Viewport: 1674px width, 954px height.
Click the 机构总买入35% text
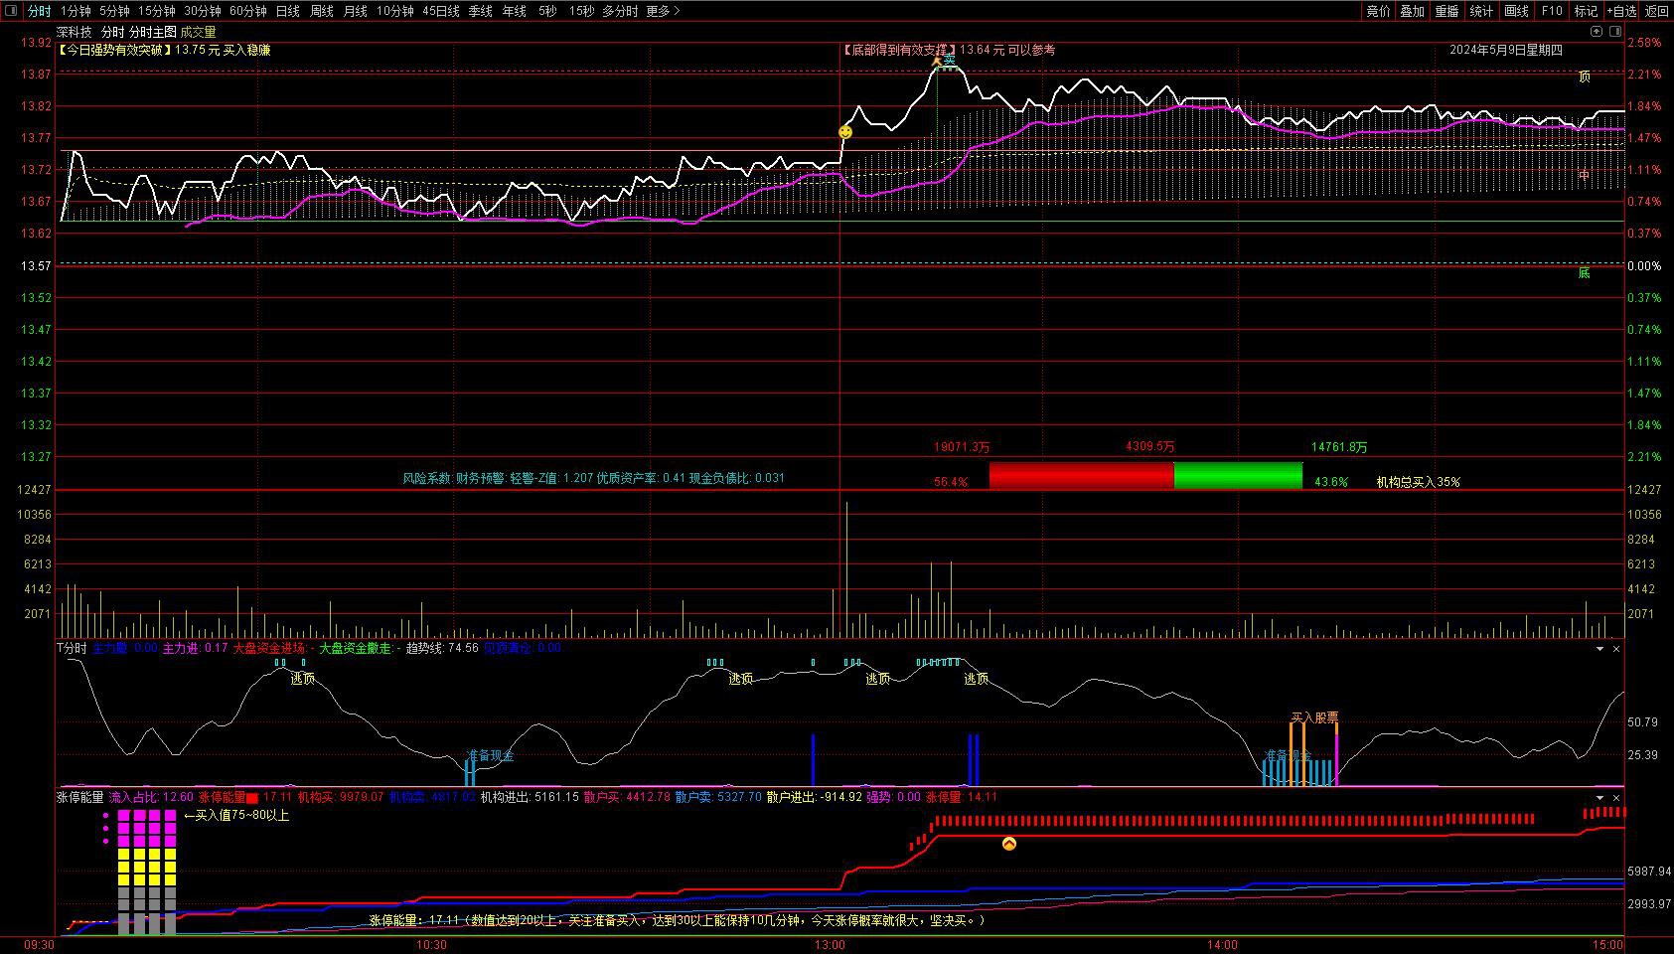pyautogui.click(x=1418, y=482)
